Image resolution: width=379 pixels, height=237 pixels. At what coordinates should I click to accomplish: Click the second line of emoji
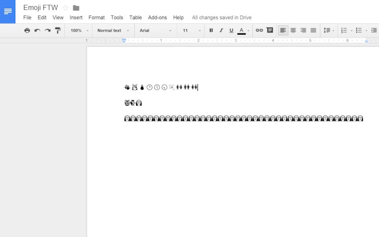133,103
